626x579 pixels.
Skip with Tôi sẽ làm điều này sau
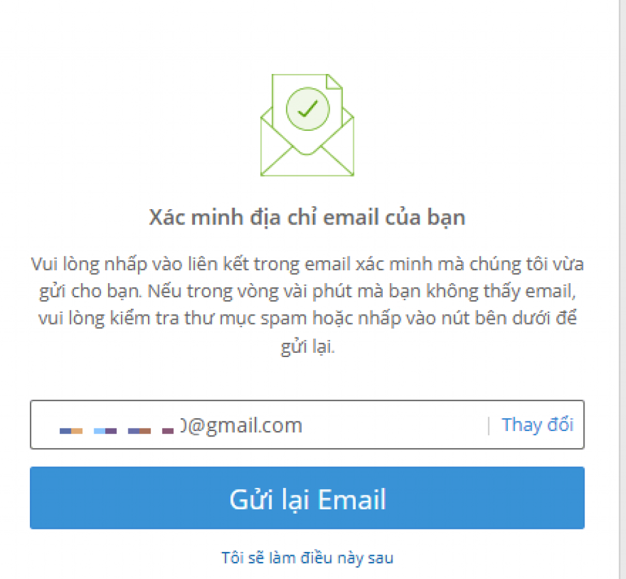pos(307,558)
